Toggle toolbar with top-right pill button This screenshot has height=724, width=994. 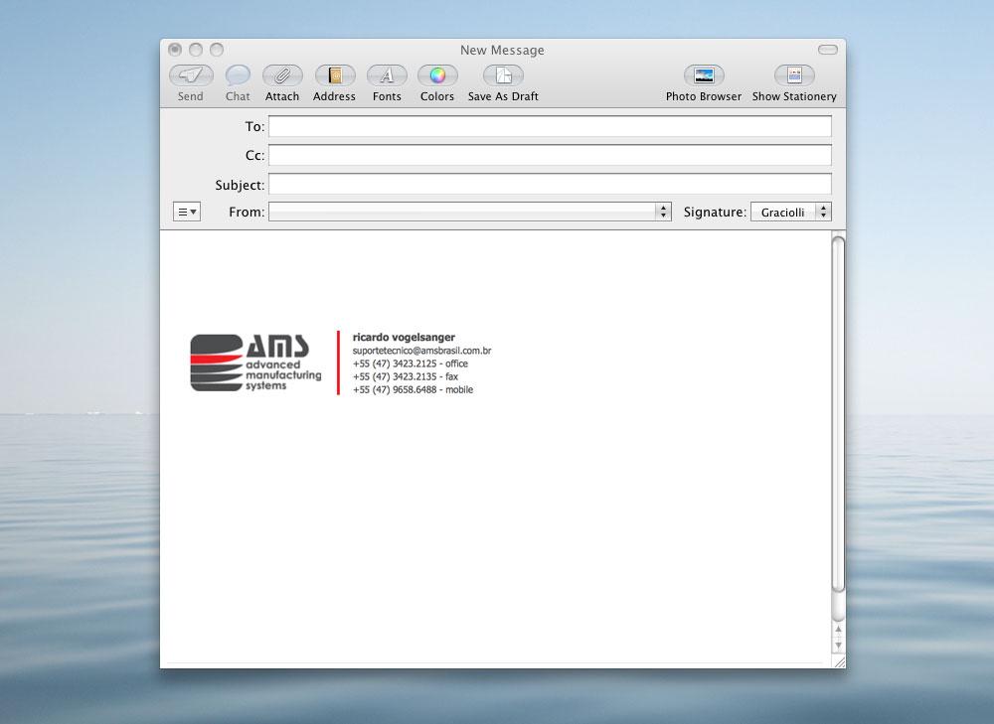[x=827, y=50]
